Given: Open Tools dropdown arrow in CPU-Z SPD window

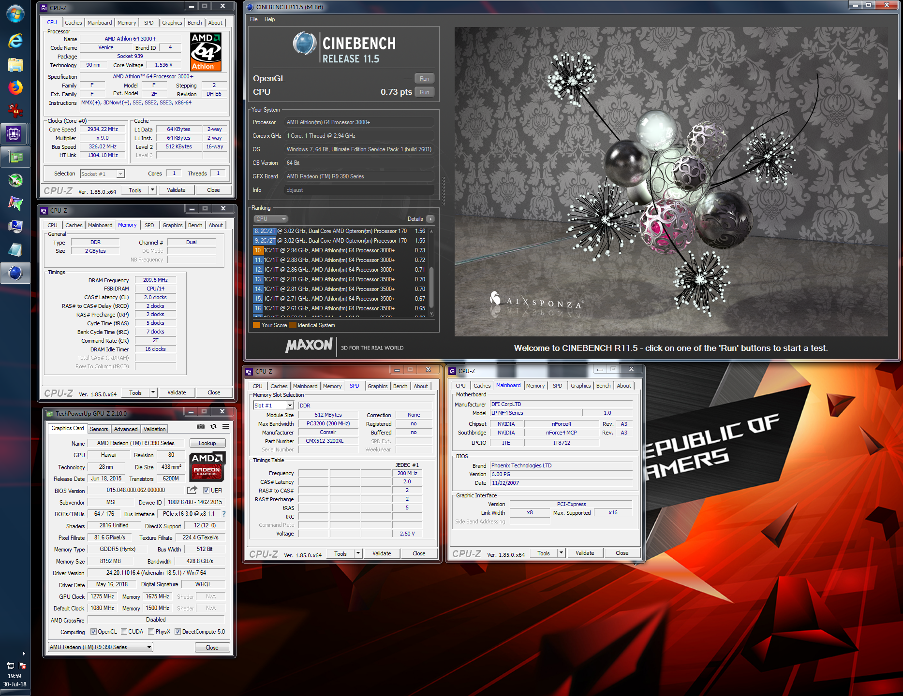Looking at the screenshot, I should pyautogui.click(x=358, y=553).
